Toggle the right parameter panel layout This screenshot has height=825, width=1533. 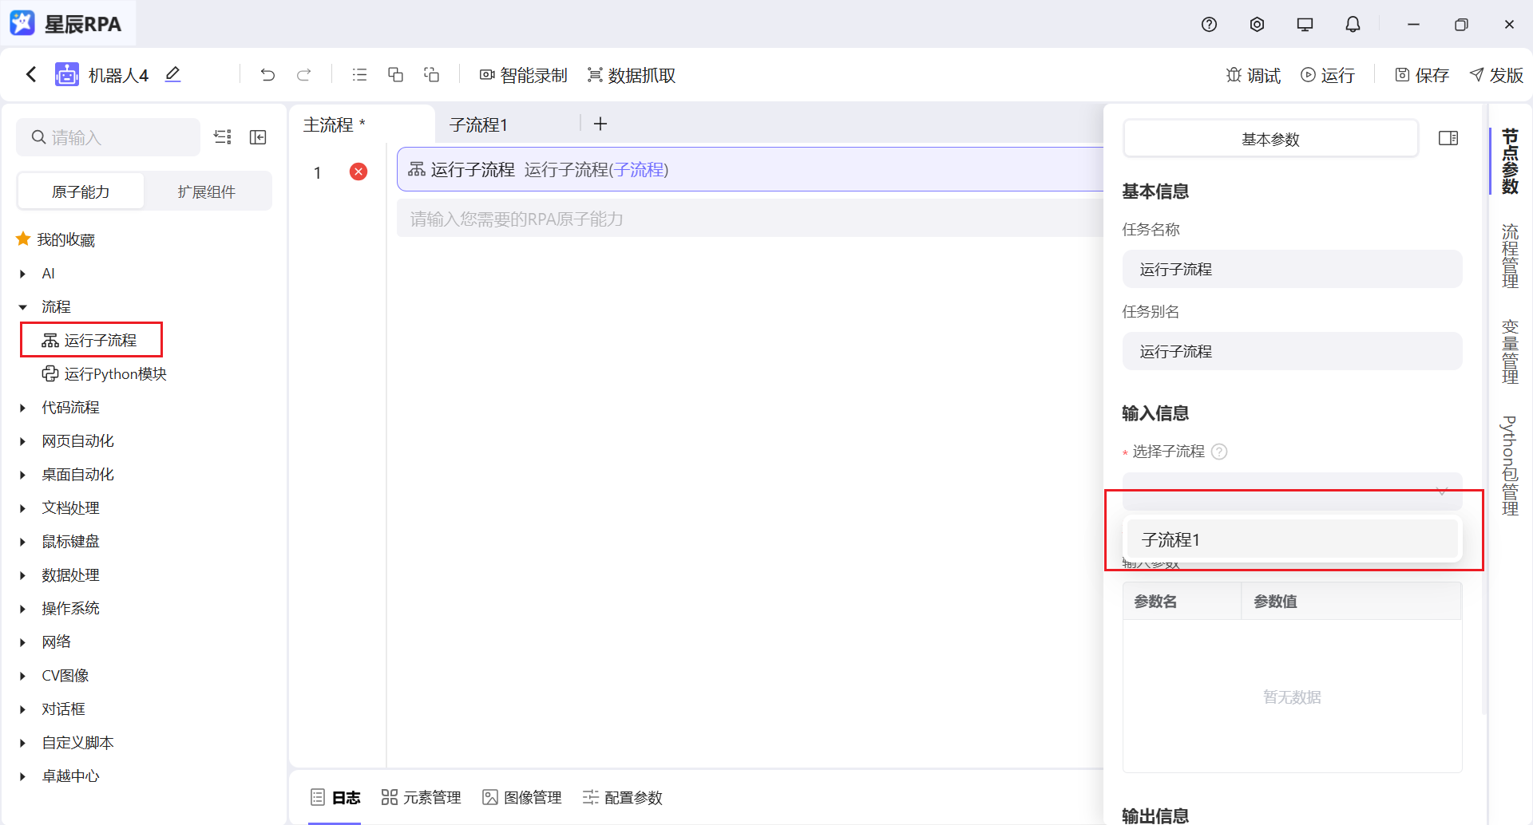(1449, 138)
